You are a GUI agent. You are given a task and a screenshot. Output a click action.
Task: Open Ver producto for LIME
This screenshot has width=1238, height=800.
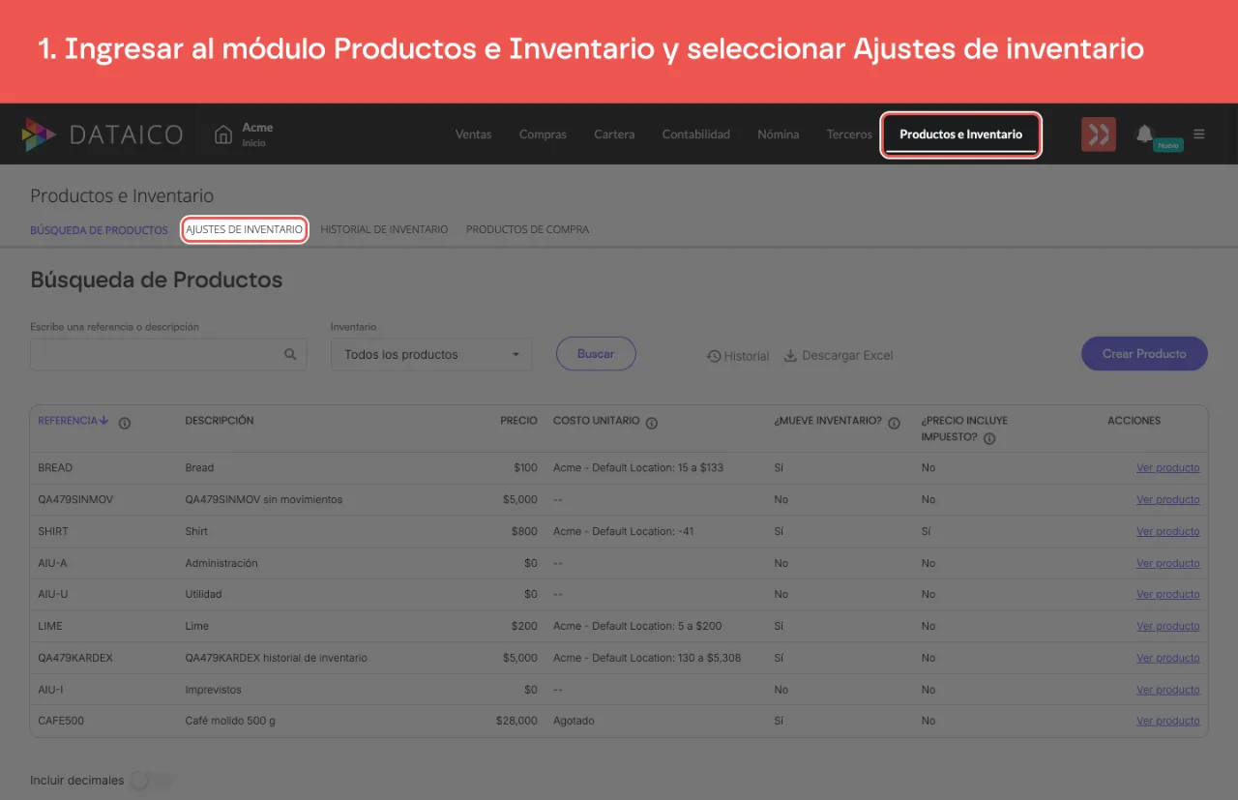click(x=1167, y=626)
